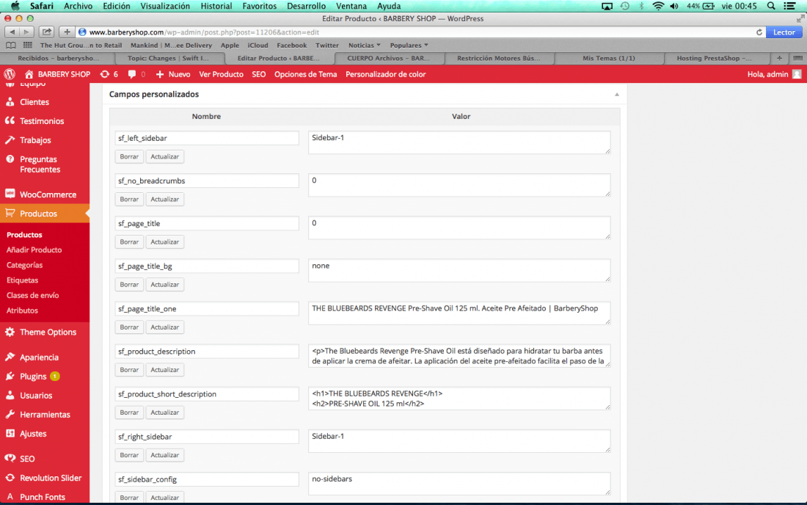Screen dimensions: 807x505
Task: Click Actualizar for sf_page_title
Action: 164,242
